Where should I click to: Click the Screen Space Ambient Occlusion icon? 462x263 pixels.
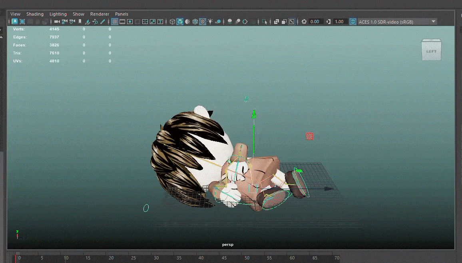pyautogui.click(x=230, y=22)
